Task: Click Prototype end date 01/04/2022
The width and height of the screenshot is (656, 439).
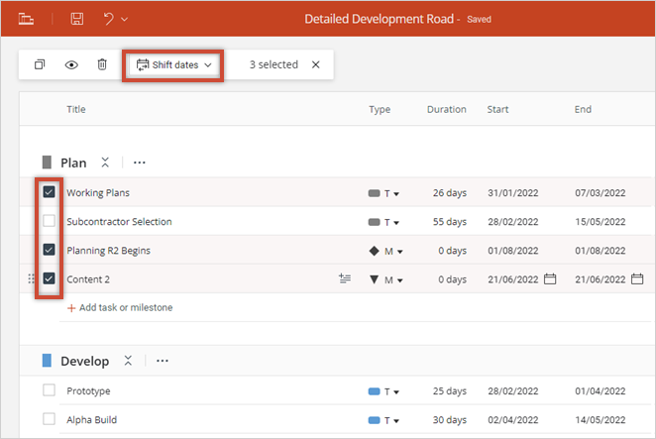Action: tap(601, 391)
